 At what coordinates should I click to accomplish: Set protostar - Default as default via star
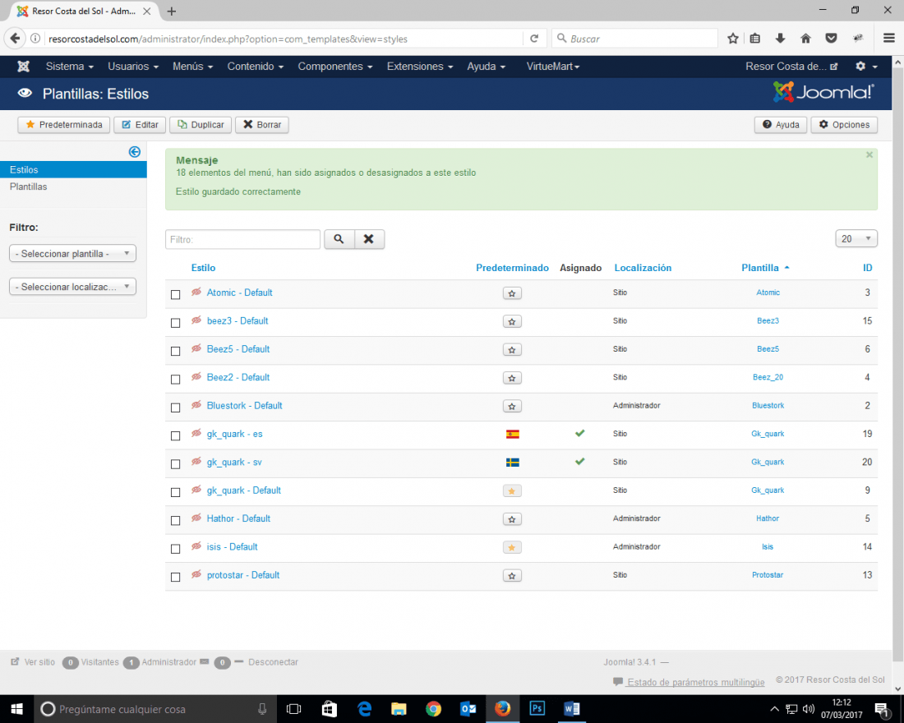pyautogui.click(x=512, y=575)
